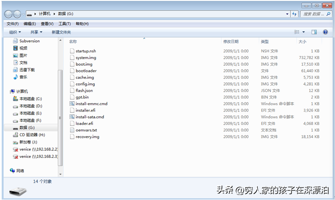This screenshot has width=335, height=200.
Task: Select 本地磁盘 (E:) in the sidebar
Action: click(27, 113)
